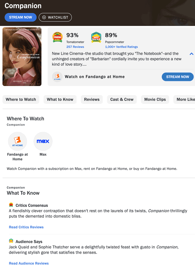This screenshot has height=268, width=195.
Task: Click the Companion movie poster thumbnail
Action: (x=22, y=56)
